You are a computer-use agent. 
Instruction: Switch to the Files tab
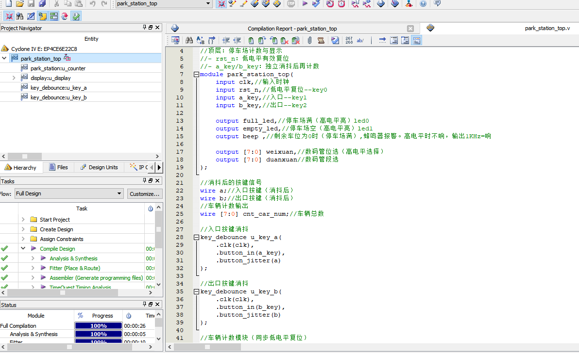pyautogui.click(x=59, y=167)
